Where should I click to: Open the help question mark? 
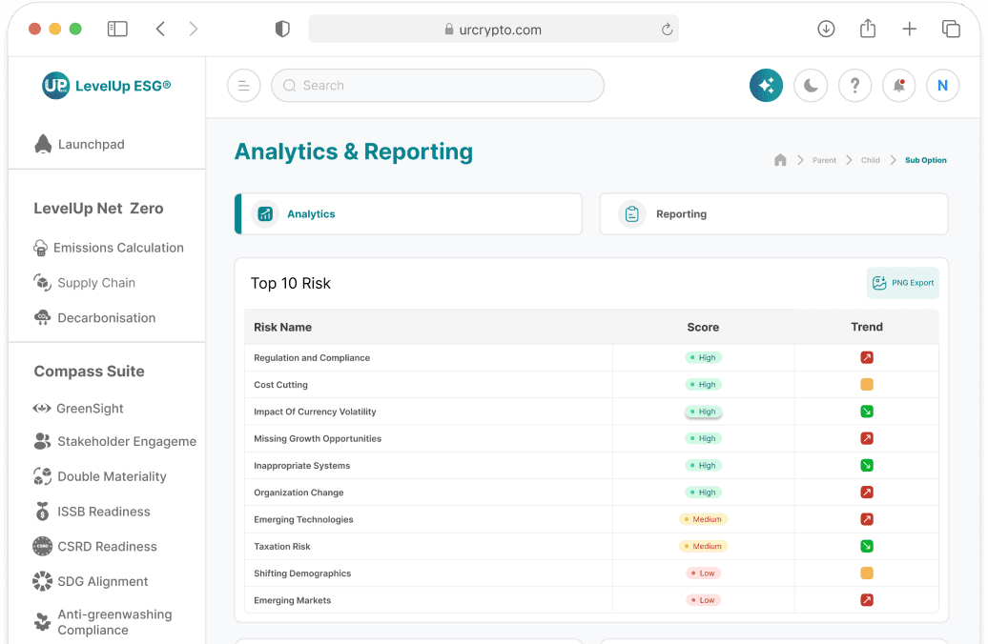tap(854, 85)
